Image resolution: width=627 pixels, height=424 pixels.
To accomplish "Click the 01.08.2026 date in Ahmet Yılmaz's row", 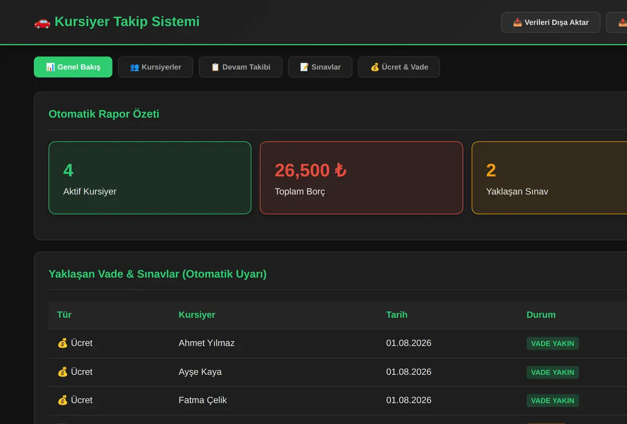I will pos(409,343).
